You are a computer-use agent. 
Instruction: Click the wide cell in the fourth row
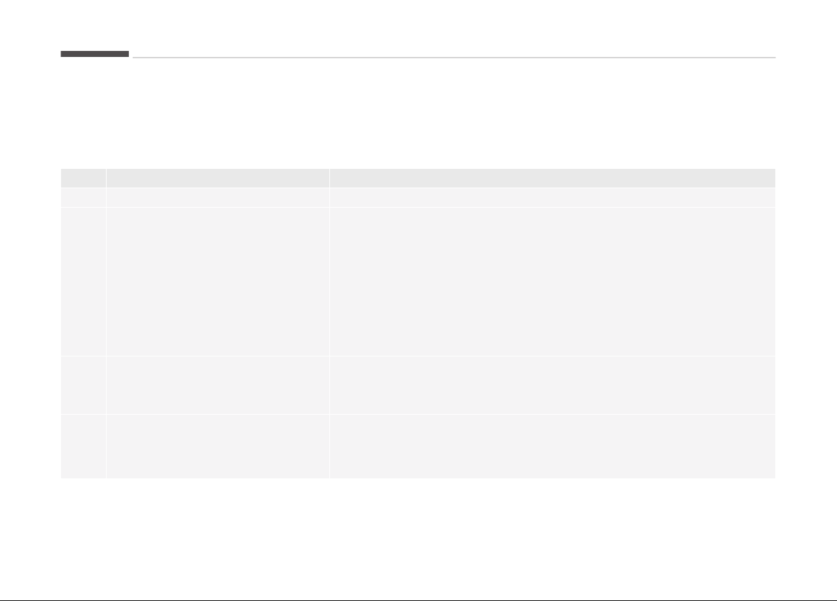pos(553,385)
